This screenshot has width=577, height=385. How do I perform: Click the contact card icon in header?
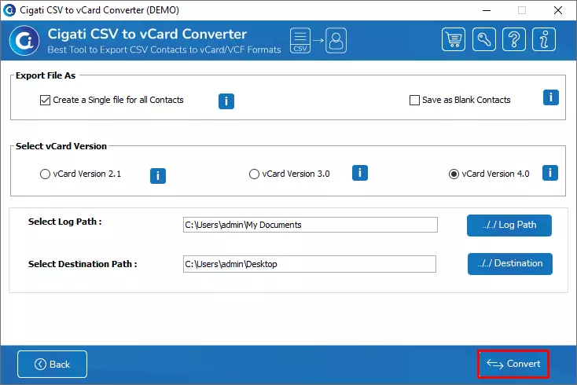[x=336, y=40]
